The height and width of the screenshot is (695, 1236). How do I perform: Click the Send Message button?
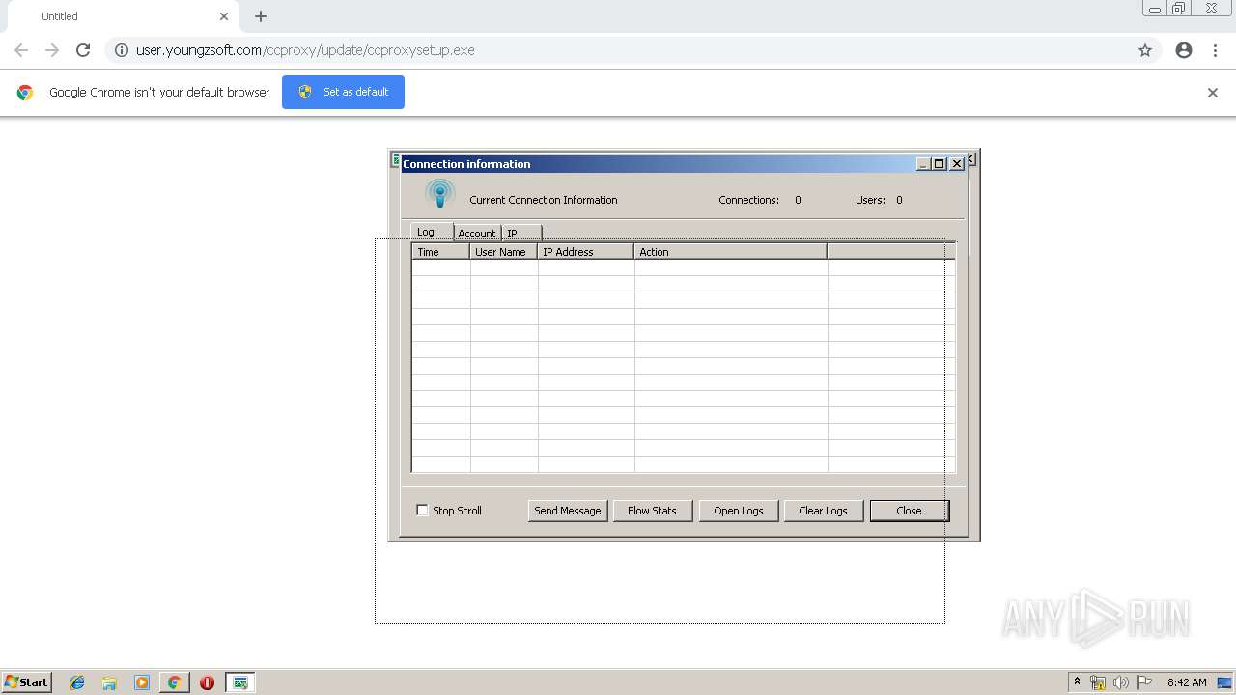pyautogui.click(x=568, y=511)
